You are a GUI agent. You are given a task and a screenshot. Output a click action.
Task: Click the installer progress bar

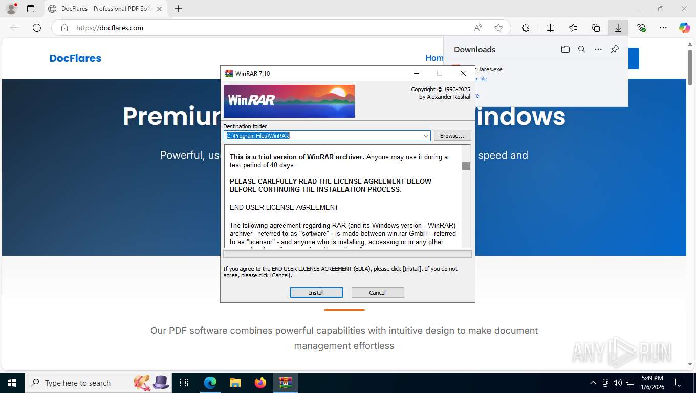[x=347, y=254]
